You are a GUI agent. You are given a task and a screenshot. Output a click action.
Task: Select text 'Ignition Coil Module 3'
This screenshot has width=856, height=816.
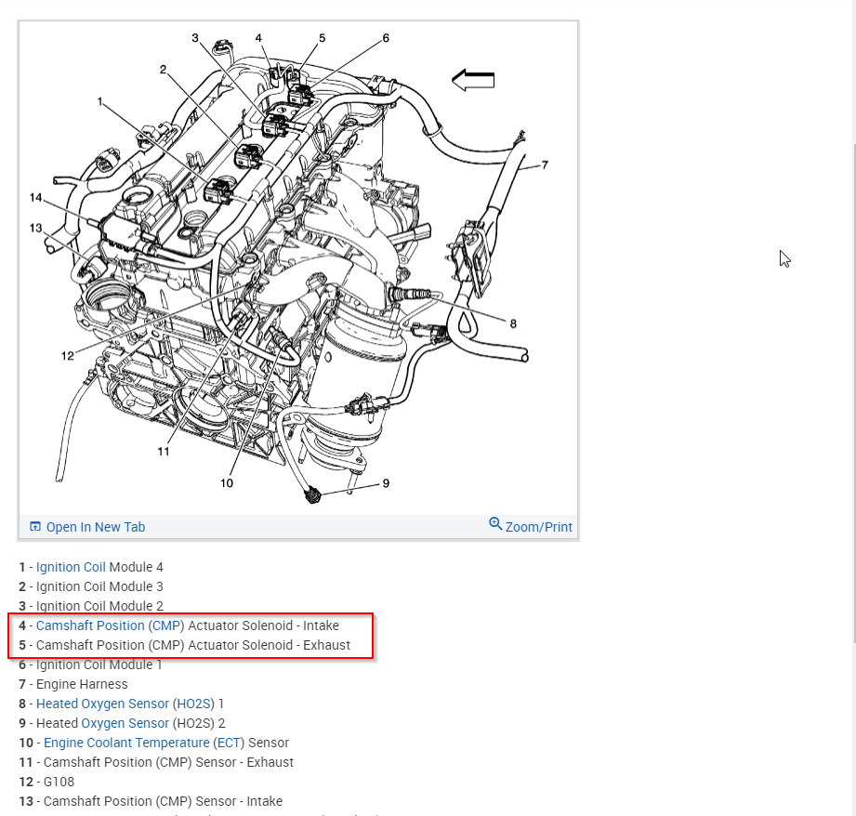click(99, 586)
